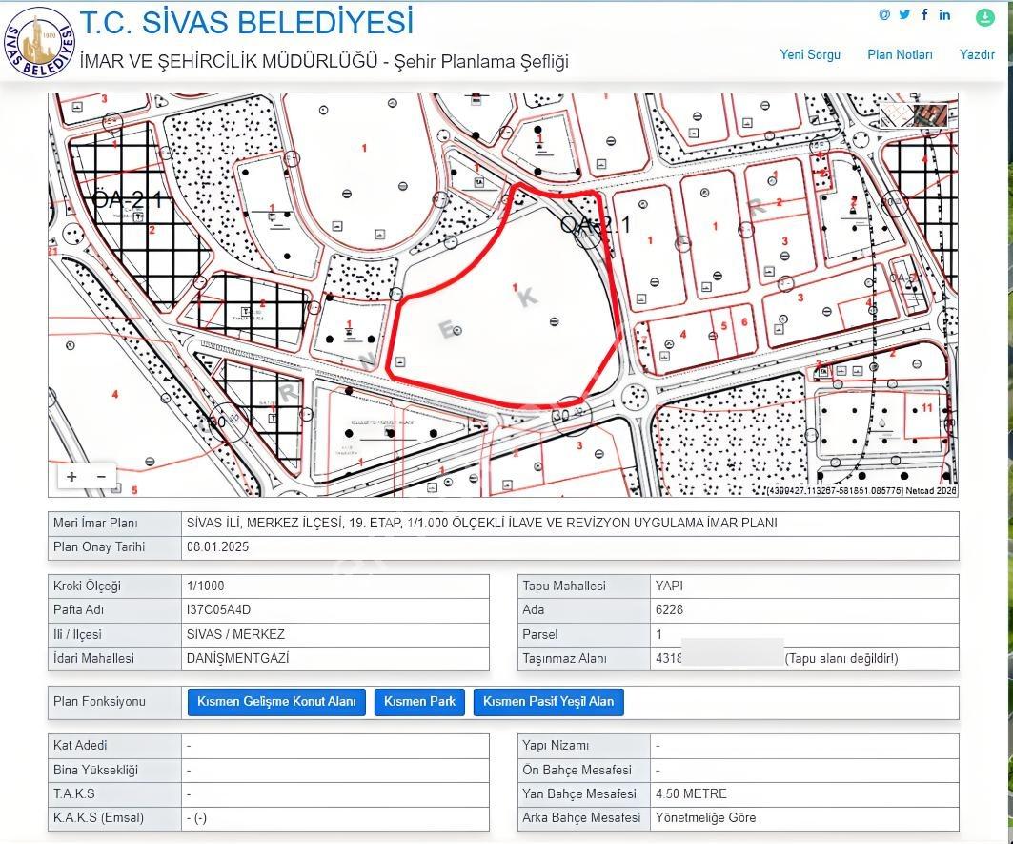Viewport: 1013px width, 844px height.
Task: Select the 4.50 METRE side yard value
Action: pyautogui.click(x=691, y=793)
